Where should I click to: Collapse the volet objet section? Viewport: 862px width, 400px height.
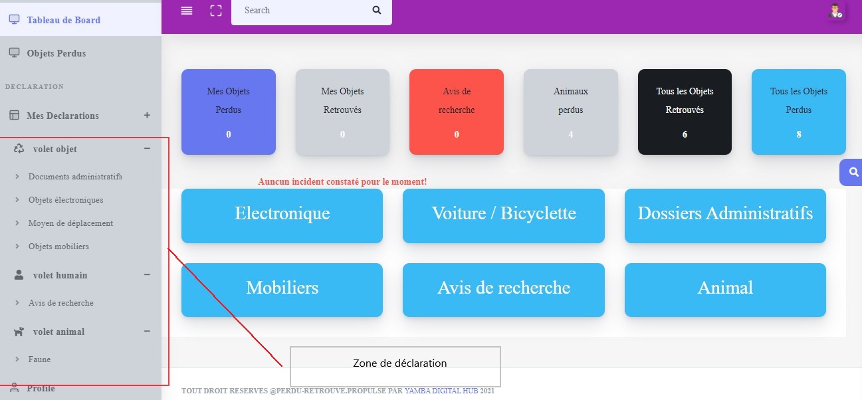[x=147, y=149]
